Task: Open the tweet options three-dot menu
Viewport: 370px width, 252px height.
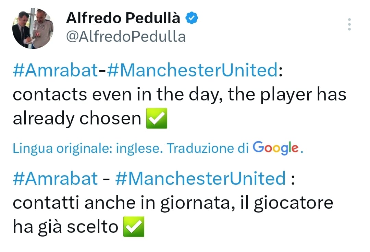Action: tap(349, 24)
